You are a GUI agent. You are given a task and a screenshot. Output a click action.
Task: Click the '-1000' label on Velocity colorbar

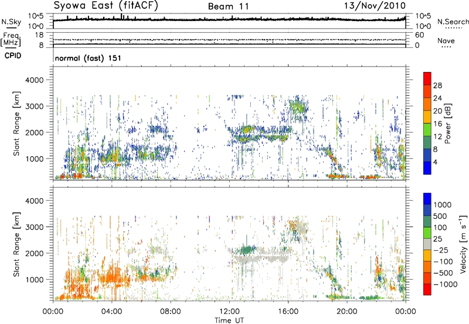click(445, 284)
